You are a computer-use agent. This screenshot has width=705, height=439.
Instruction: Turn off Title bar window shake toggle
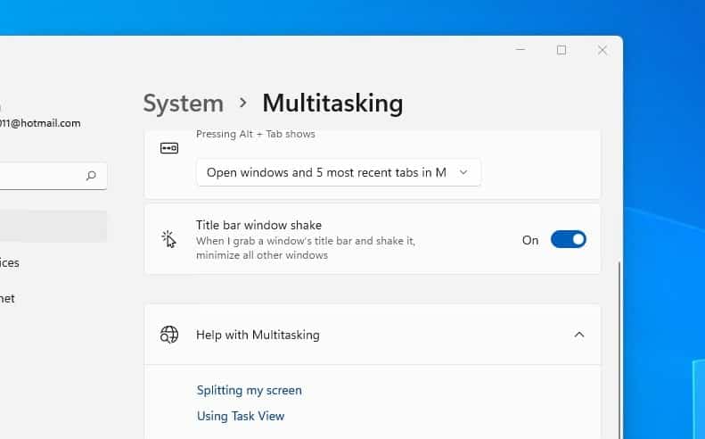coord(568,239)
